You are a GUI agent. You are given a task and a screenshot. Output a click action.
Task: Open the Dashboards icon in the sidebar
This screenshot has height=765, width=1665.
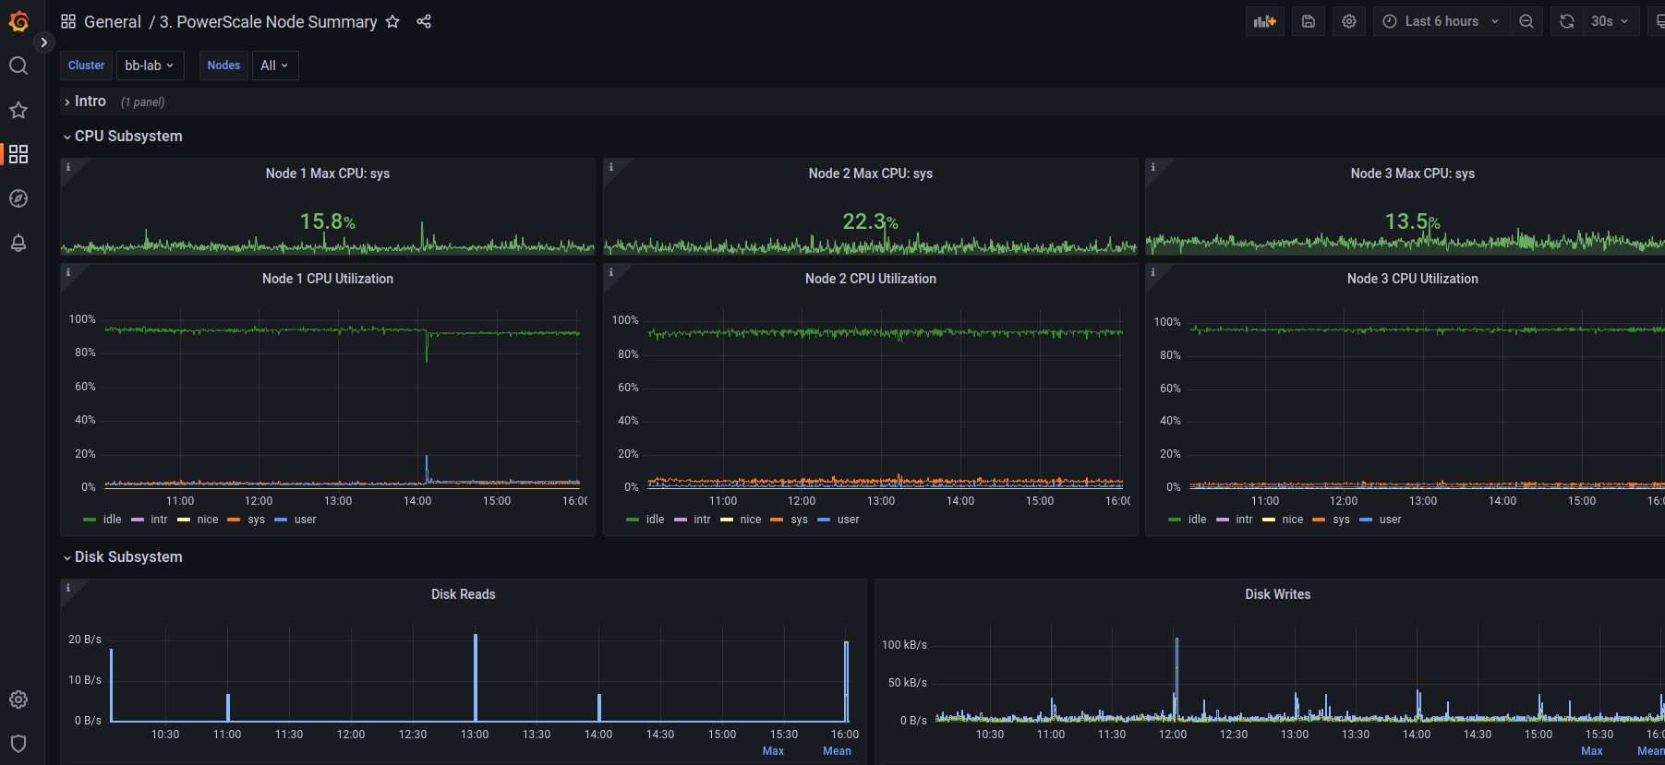coord(18,154)
